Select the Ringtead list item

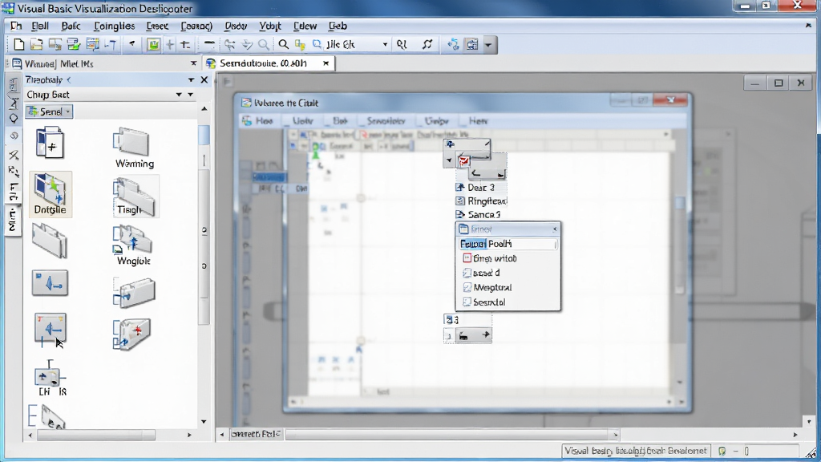[481, 201]
